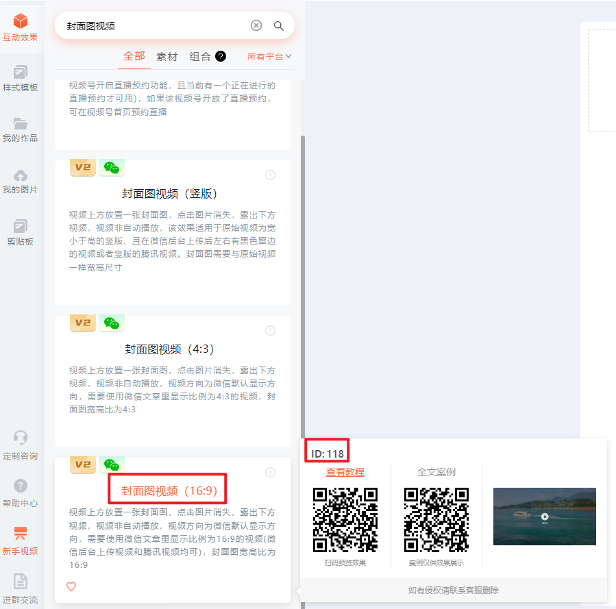
Task: Switch to the 素材 tab
Action: pos(167,57)
